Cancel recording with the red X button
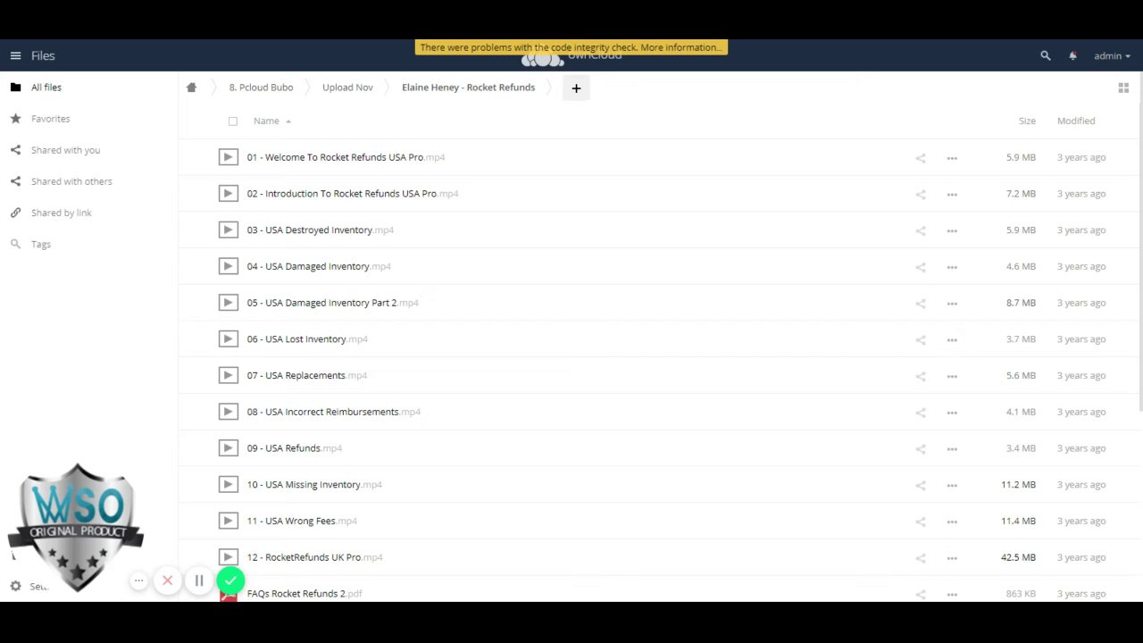 tap(167, 580)
